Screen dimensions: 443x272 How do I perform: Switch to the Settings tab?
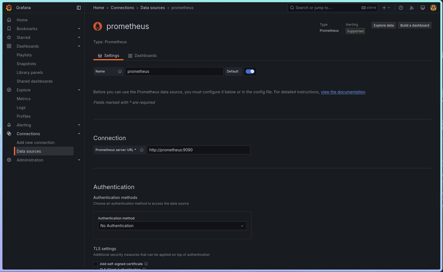[x=109, y=56]
